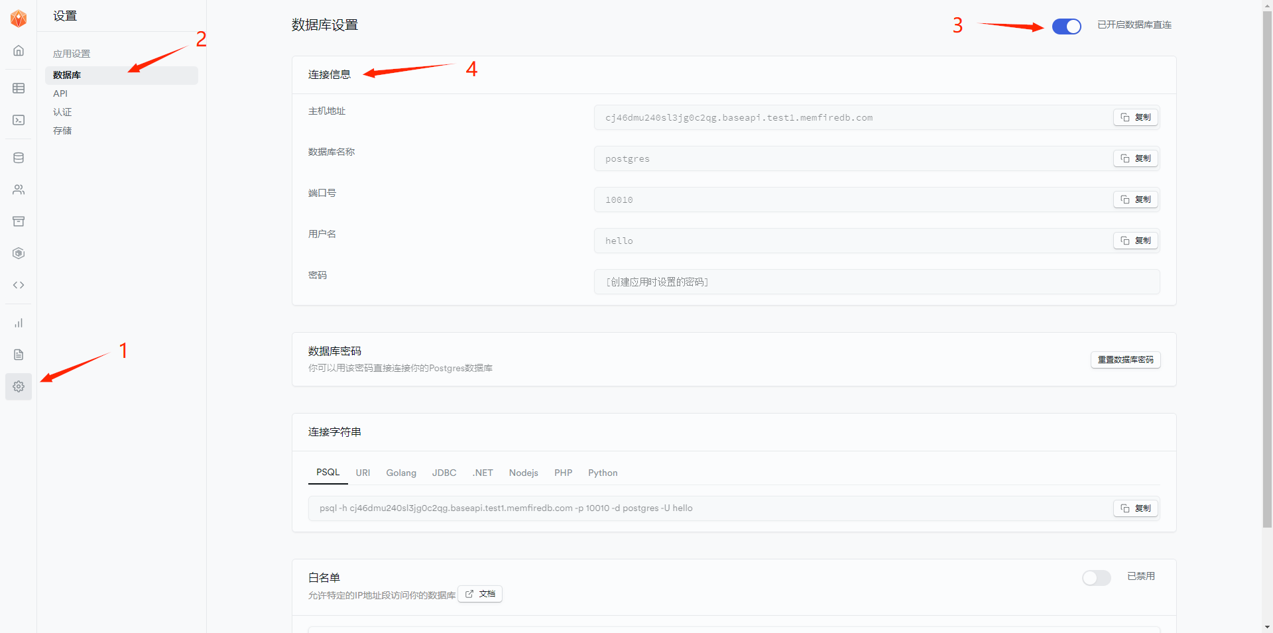The height and width of the screenshot is (633, 1273).
Task: Copy the psql connection string
Action: pyautogui.click(x=1135, y=508)
